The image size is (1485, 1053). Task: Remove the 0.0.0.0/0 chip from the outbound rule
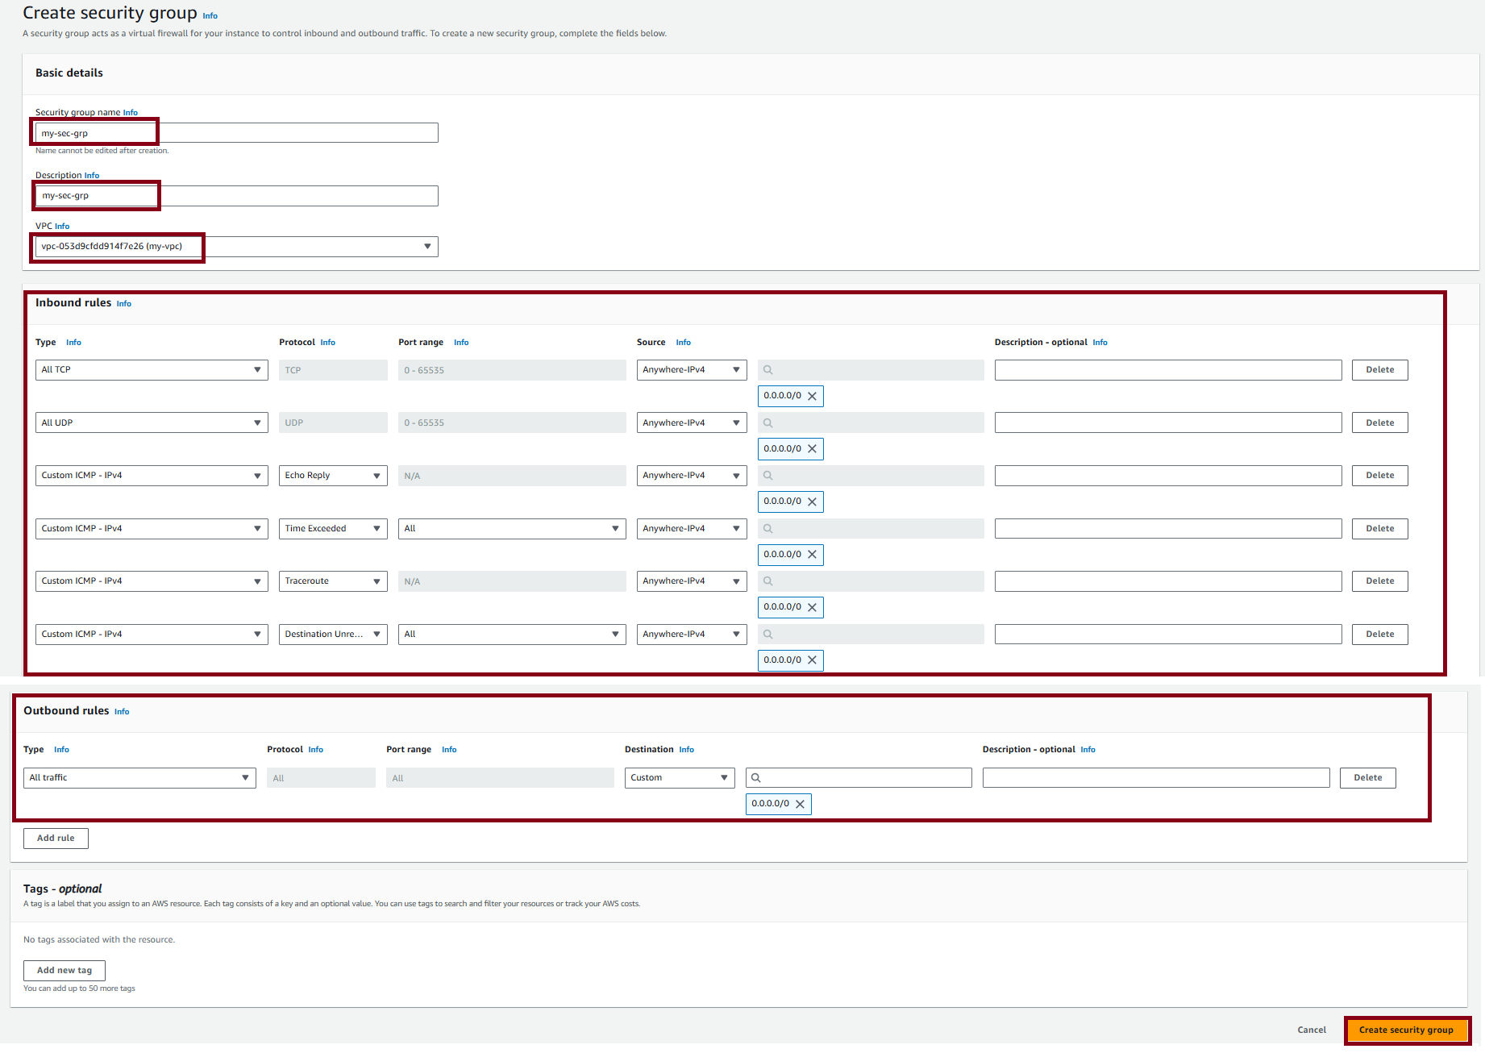coord(800,804)
